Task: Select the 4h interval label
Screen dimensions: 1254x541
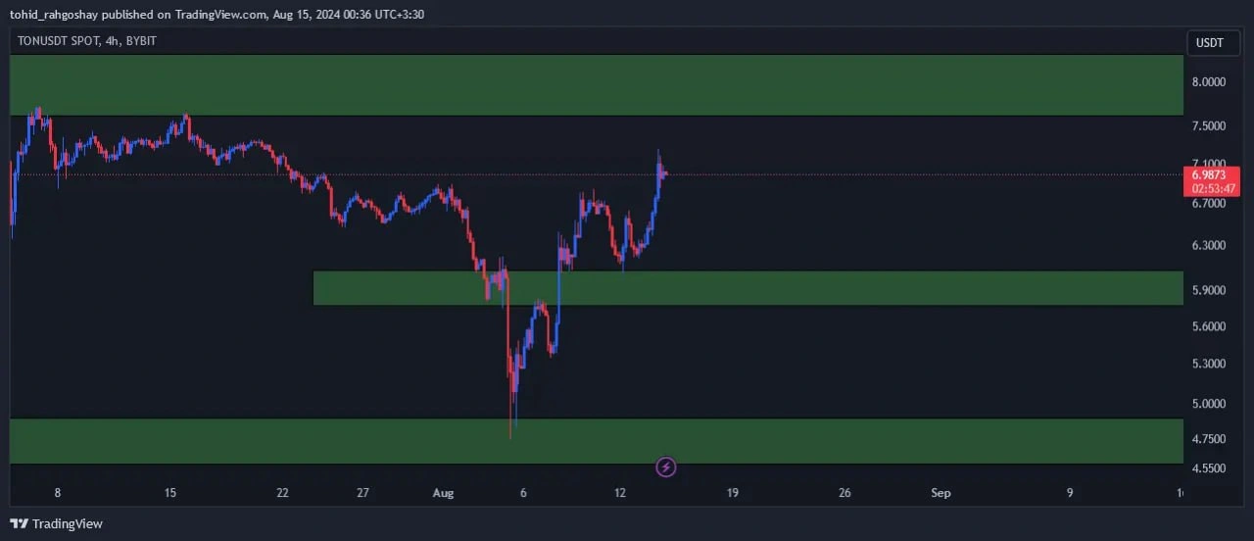Action: [x=113, y=41]
